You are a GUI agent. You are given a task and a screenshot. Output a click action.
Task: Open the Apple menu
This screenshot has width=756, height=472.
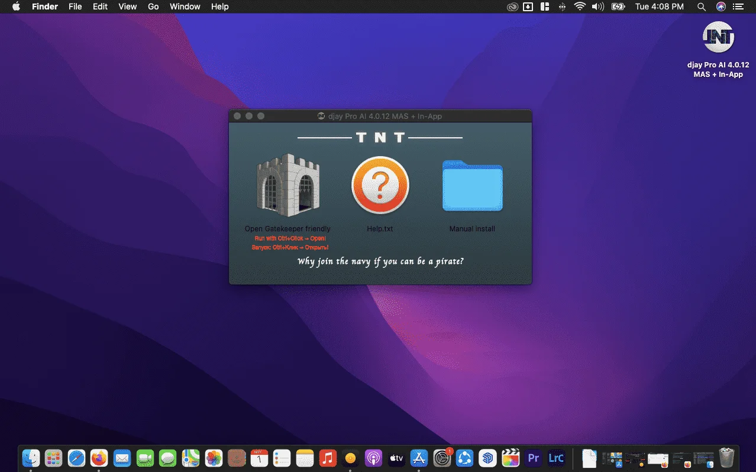tap(16, 7)
